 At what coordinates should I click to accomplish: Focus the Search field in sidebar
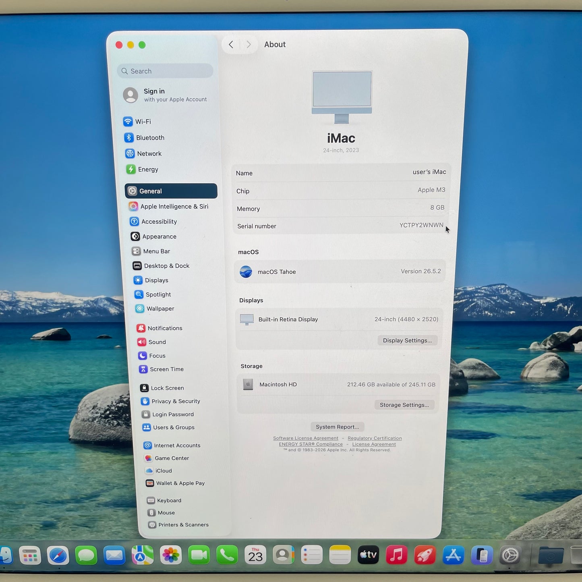click(x=165, y=71)
